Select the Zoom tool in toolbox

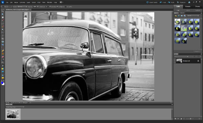tap(2, 14)
